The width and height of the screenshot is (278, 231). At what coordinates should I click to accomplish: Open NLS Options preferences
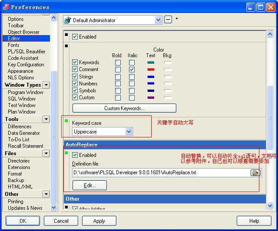21,78
